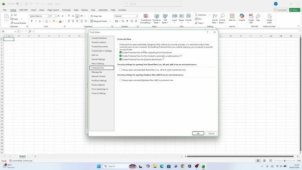Open the number format General dropdown
Image resolution: width=302 pixels, height=170 pixels.
click(x=136, y=16)
